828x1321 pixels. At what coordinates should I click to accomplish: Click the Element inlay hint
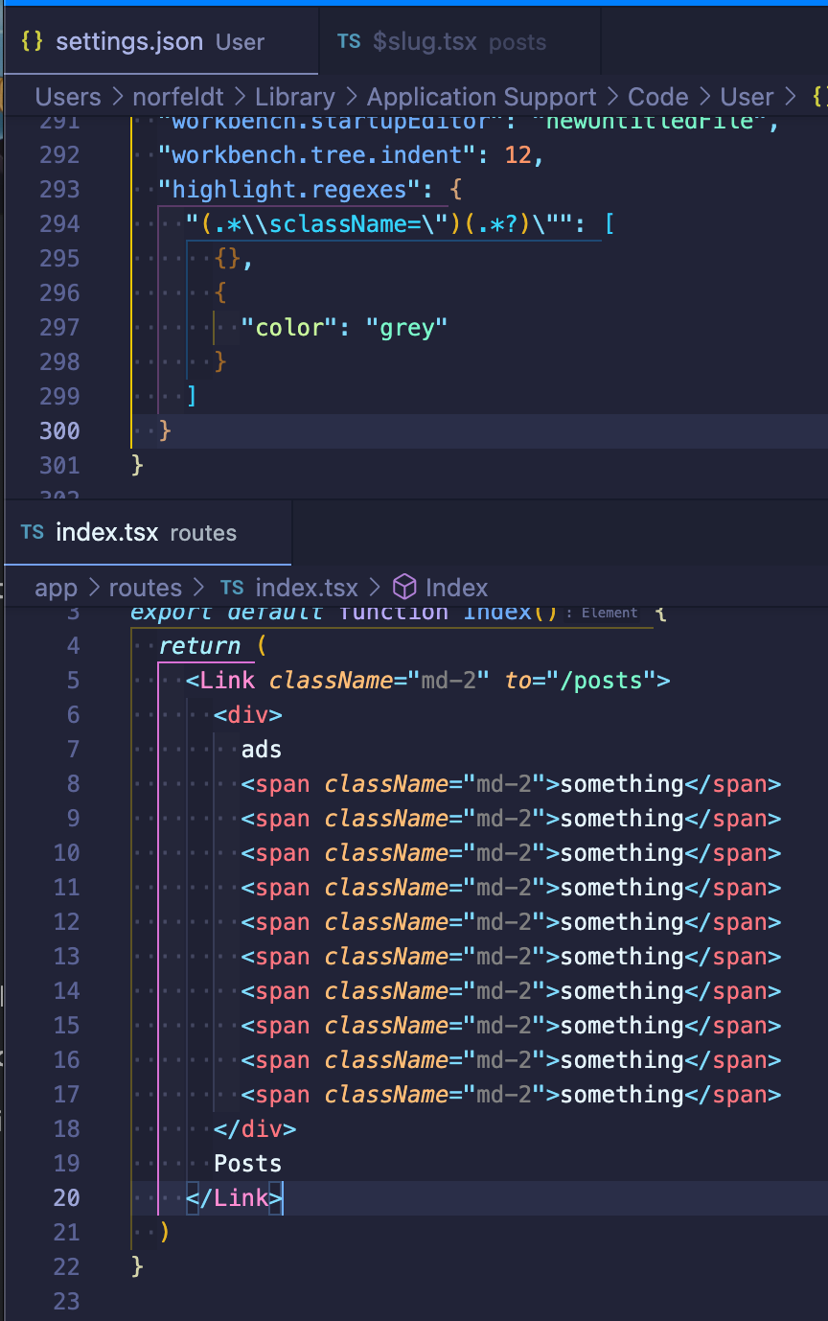tap(609, 613)
